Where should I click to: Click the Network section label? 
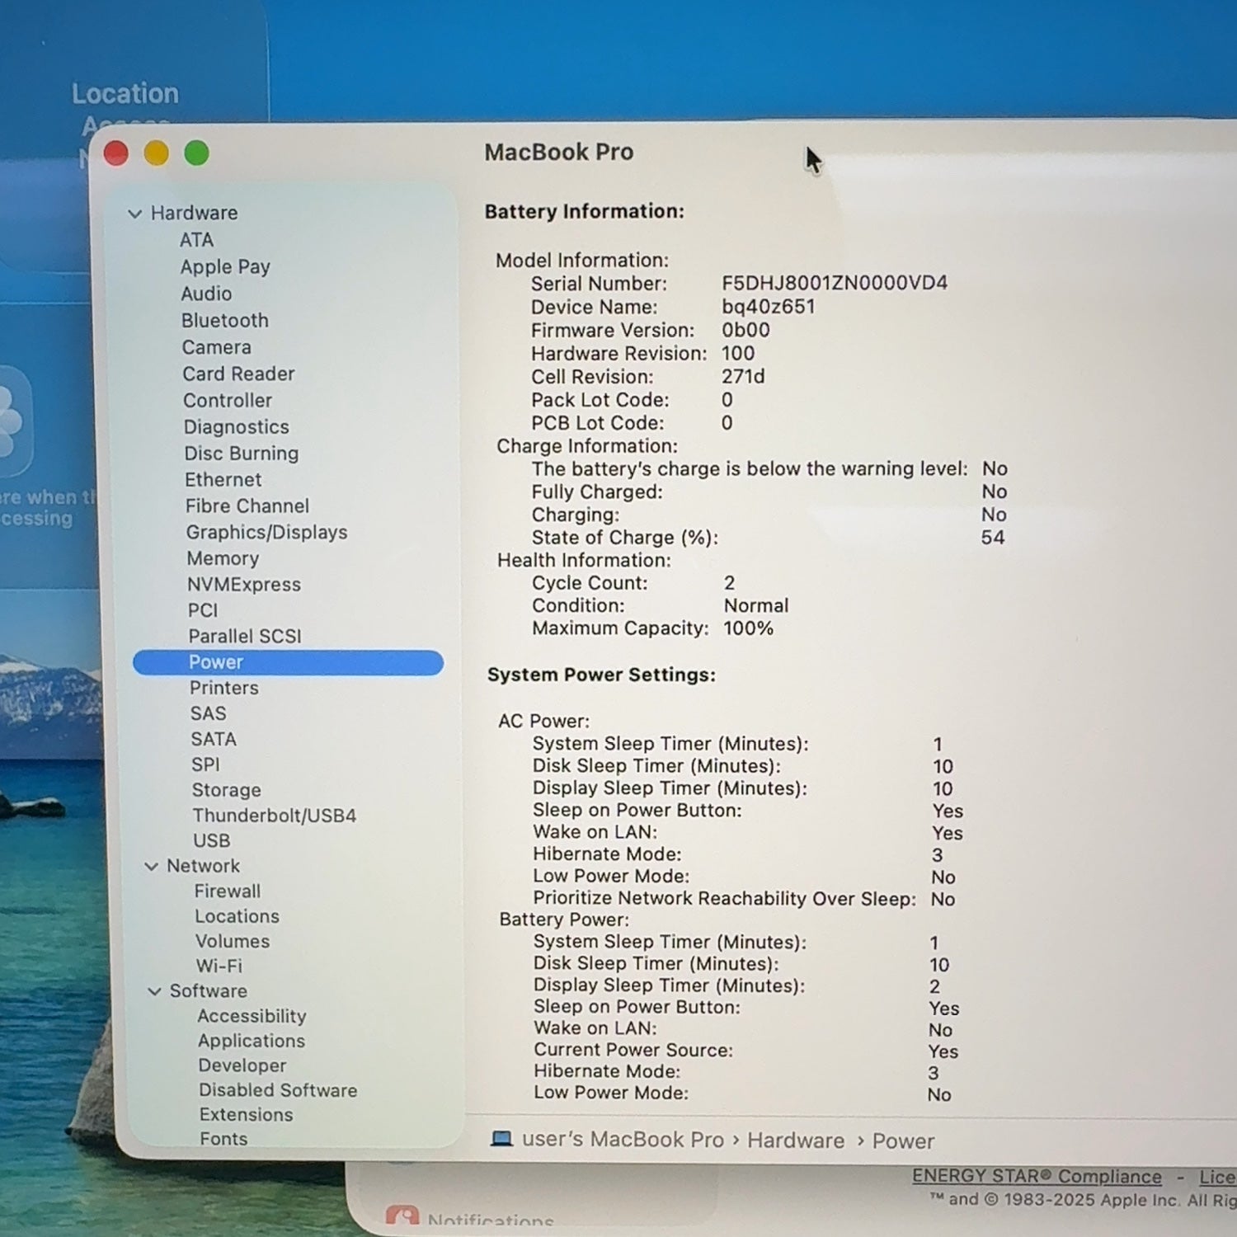click(204, 866)
